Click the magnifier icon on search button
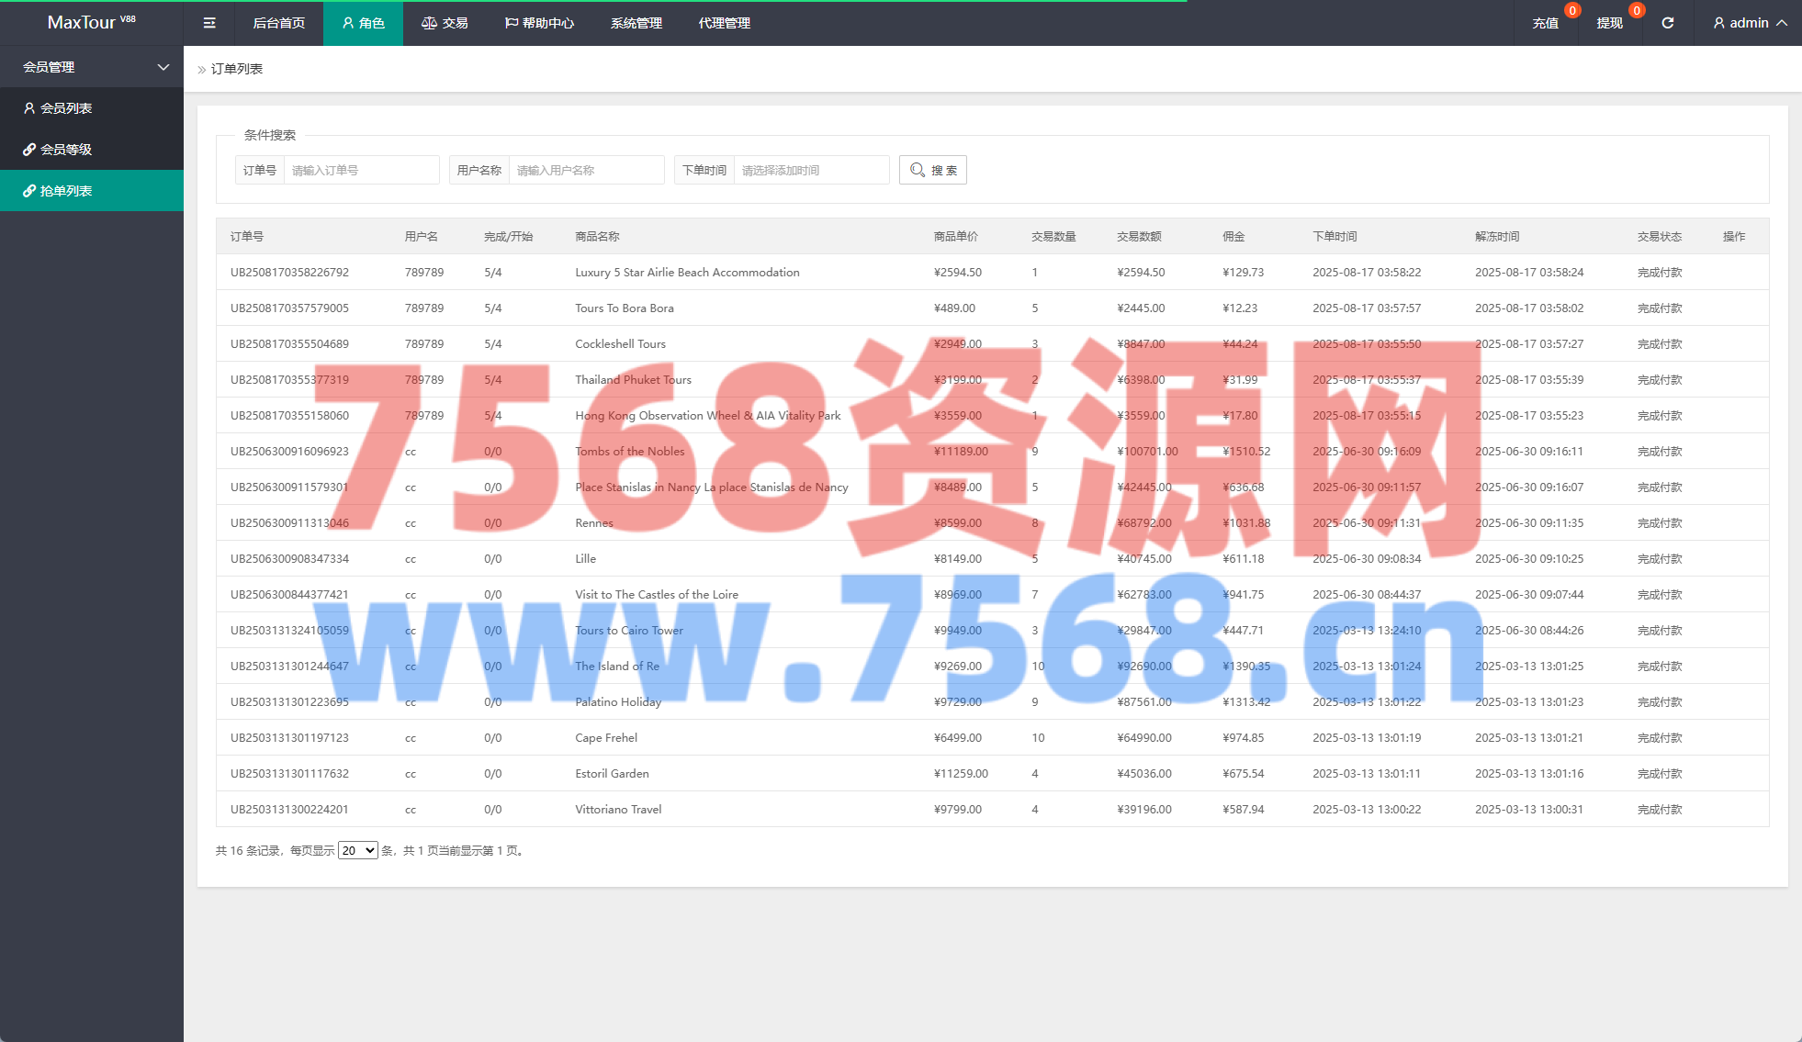This screenshot has width=1802, height=1042. pos(918,170)
